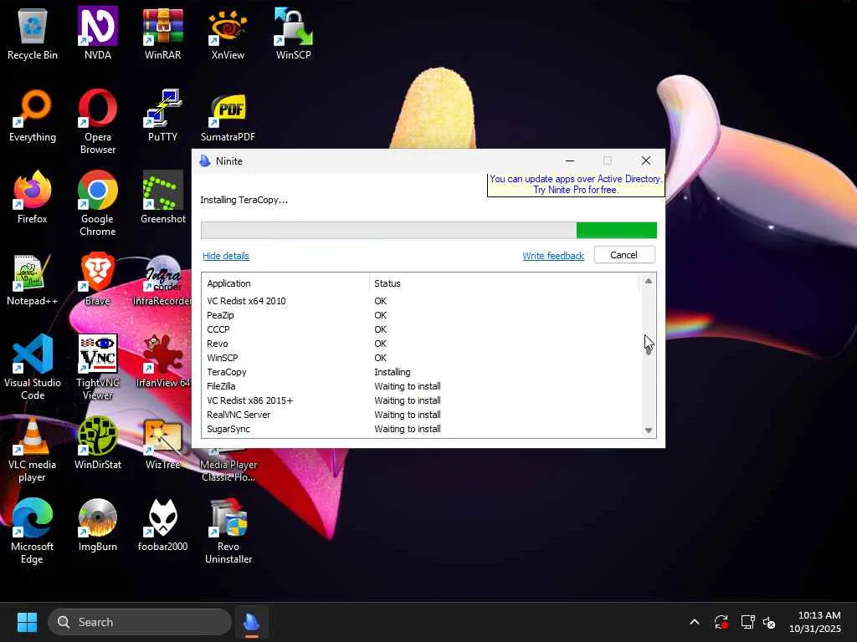
Task: Select the Media Player Classic desktop icon
Action: click(x=228, y=467)
